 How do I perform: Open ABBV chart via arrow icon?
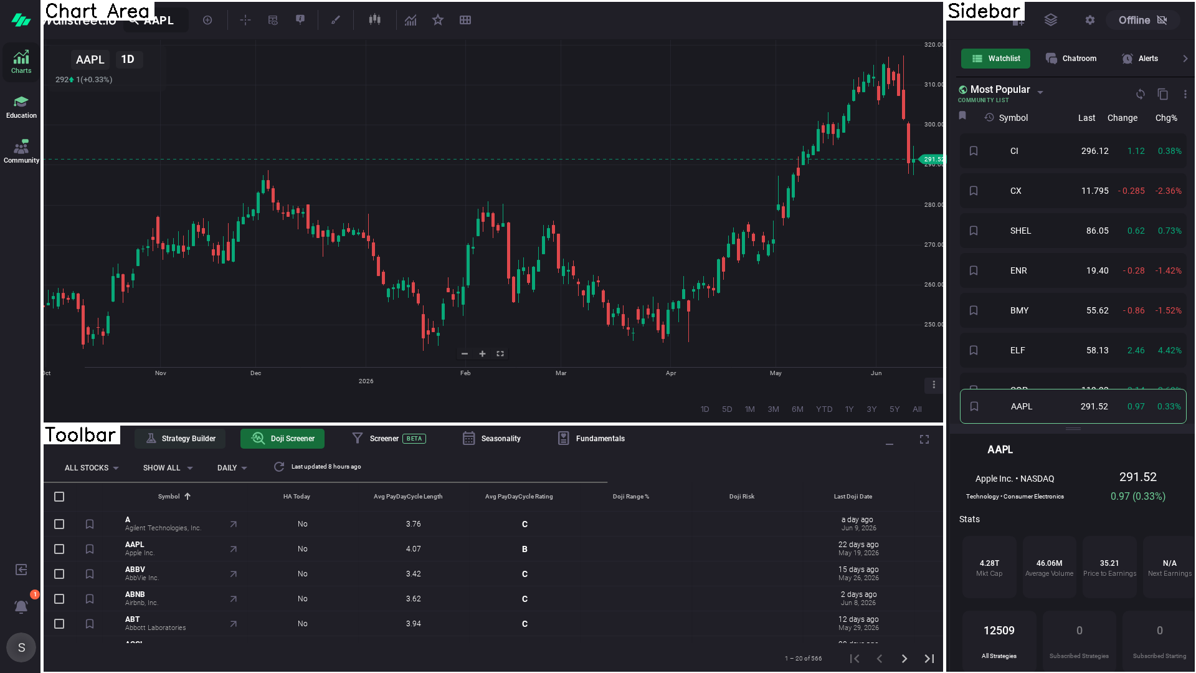(234, 574)
